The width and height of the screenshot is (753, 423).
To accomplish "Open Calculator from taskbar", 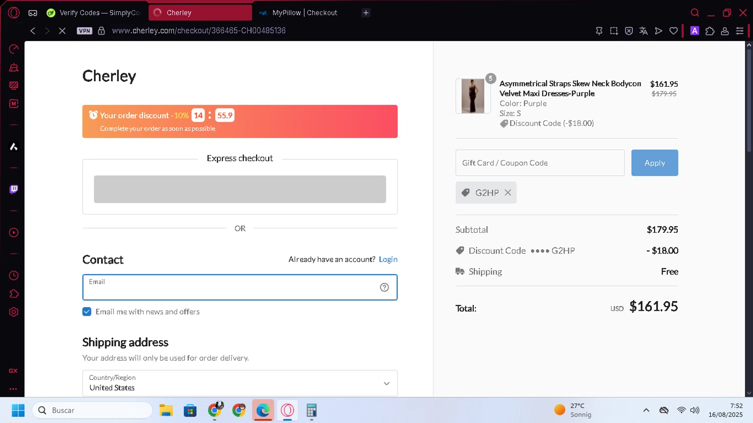I will point(312,410).
